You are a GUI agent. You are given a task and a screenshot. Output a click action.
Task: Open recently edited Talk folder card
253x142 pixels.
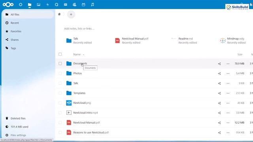click(x=79, y=41)
